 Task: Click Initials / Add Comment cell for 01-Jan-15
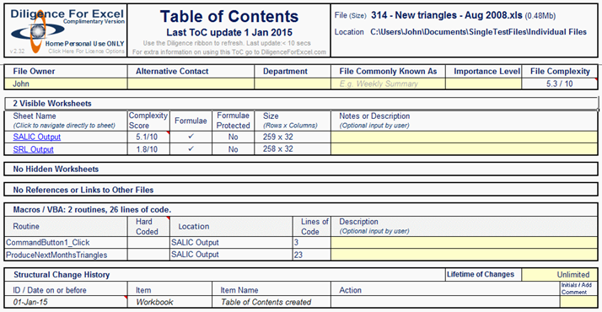coord(578,302)
